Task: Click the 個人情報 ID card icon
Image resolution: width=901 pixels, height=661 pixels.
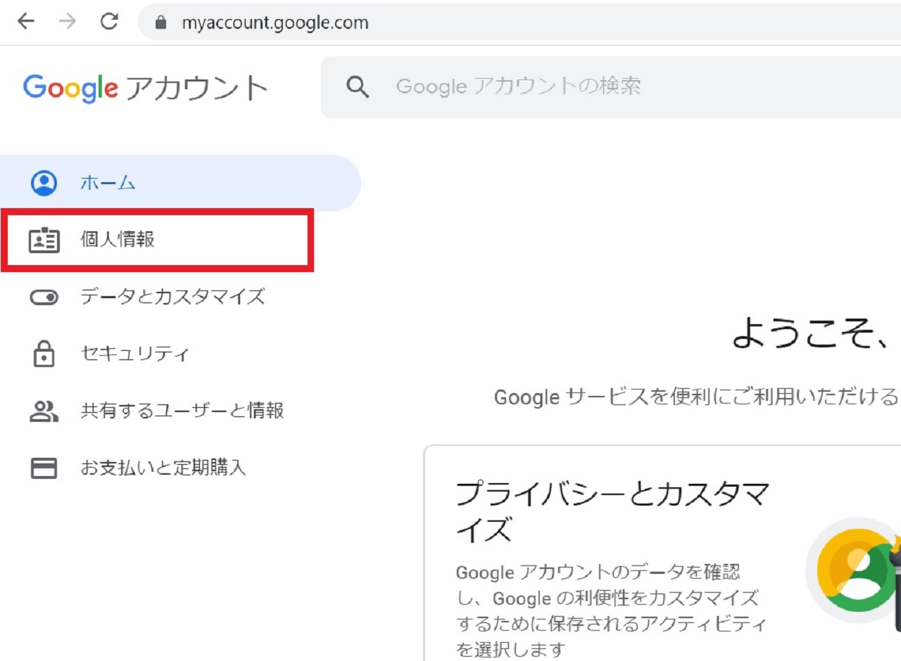Action: pos(44,240)
